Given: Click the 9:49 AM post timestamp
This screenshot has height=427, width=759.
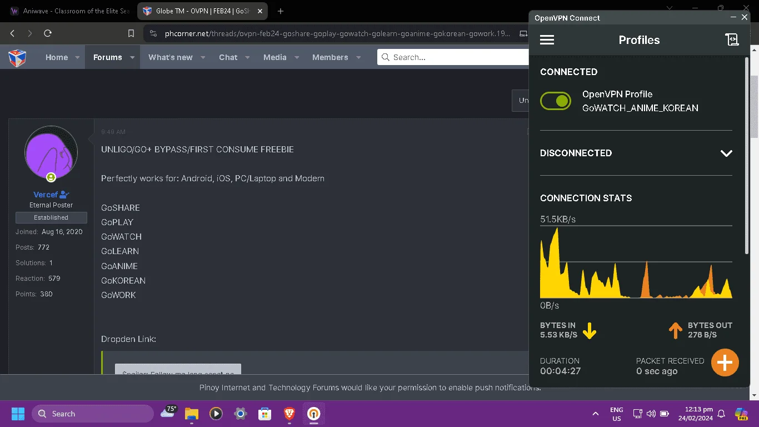Looking at the screenshot, I should tap(113, 132).
